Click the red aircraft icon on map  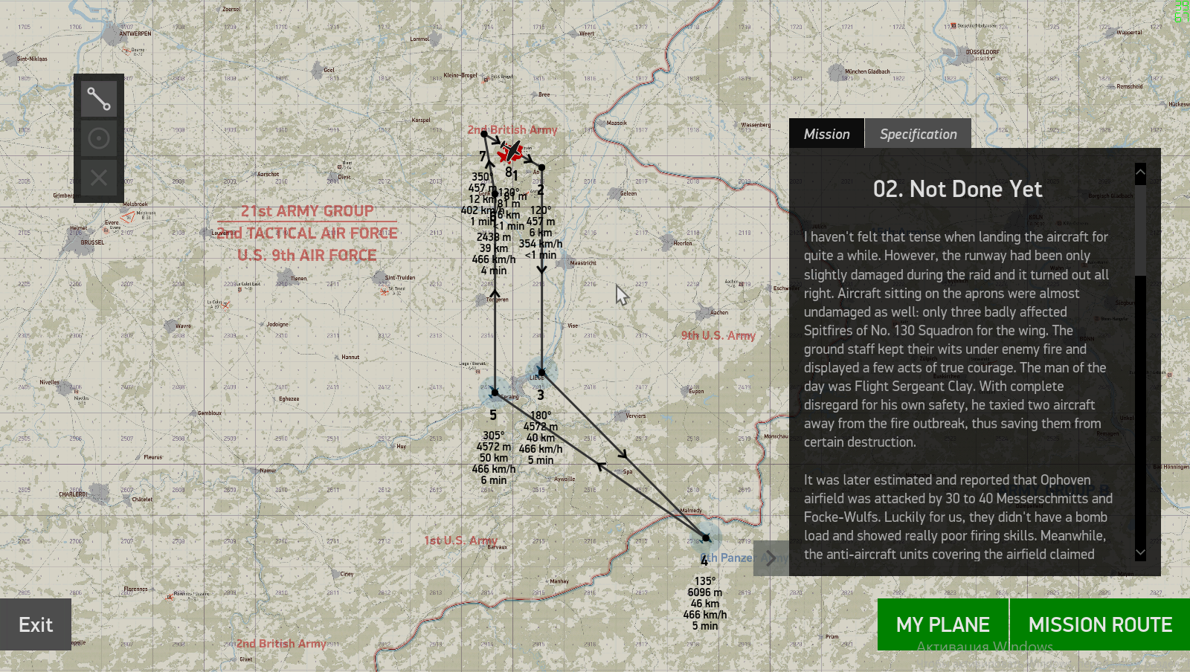511,152
